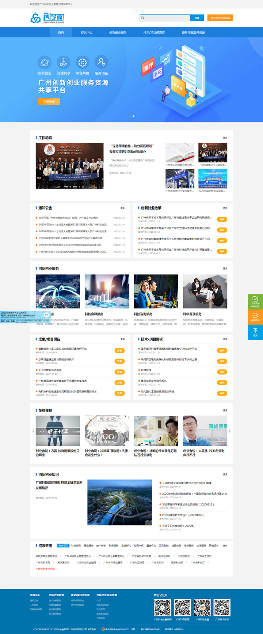
Task: Open 资讯中心 in navigation bar
Action: (87, 33)
